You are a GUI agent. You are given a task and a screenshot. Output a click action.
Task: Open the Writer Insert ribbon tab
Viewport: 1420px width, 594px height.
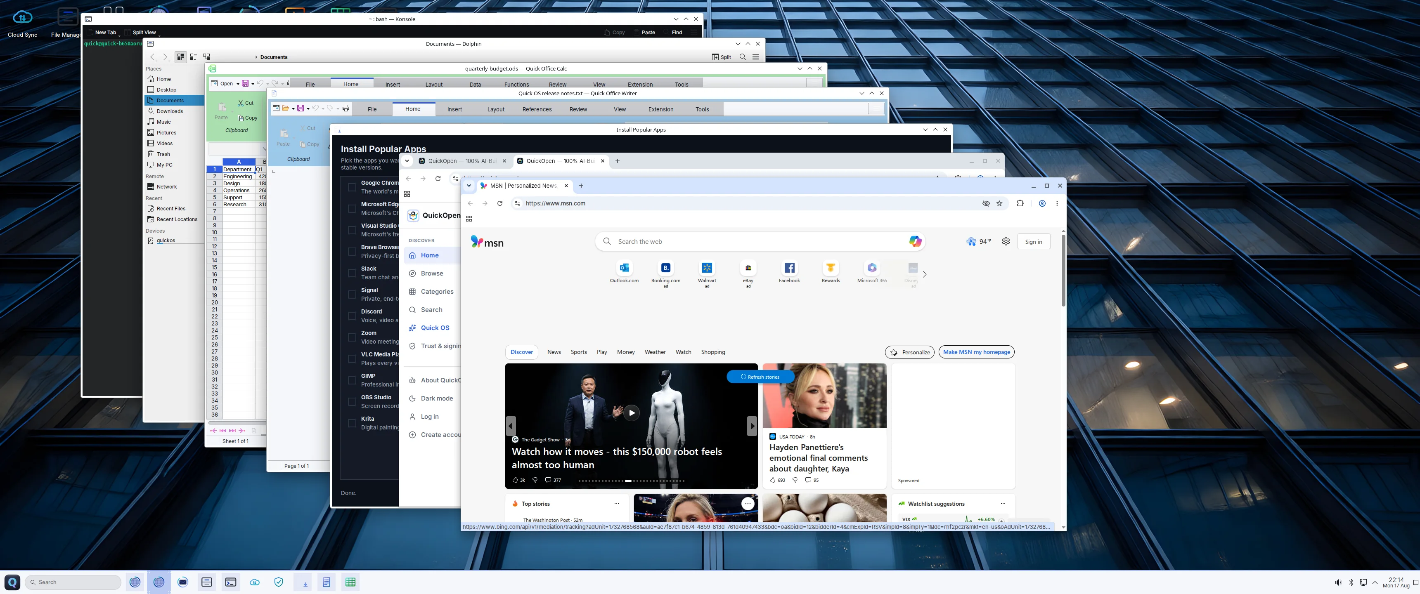454,109
